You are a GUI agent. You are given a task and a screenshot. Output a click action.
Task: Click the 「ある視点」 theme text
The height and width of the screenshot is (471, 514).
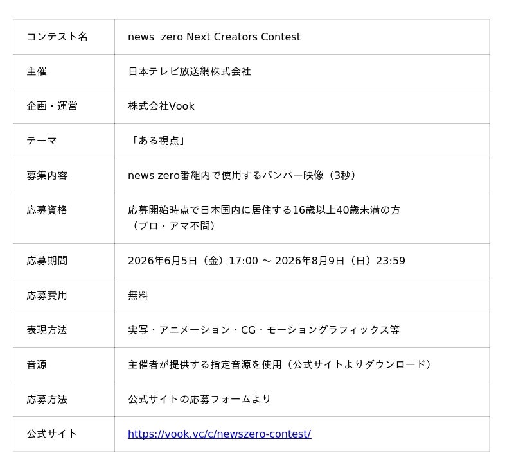point(158,141)
